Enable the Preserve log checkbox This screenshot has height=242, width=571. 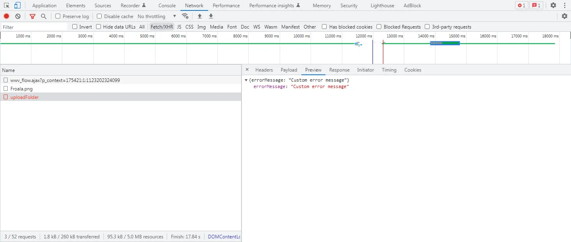tap(58, 16)
